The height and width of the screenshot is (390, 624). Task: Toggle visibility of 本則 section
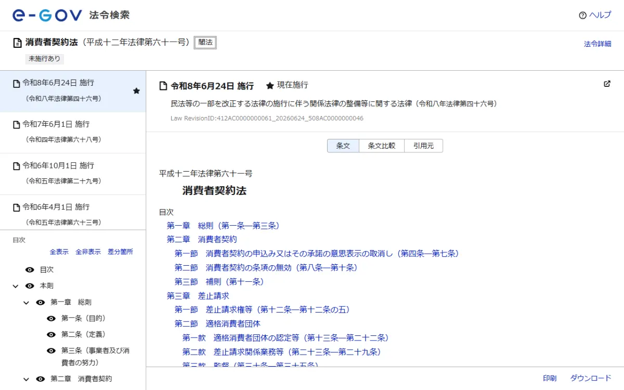pyautogui.click(x=30, y=286)
